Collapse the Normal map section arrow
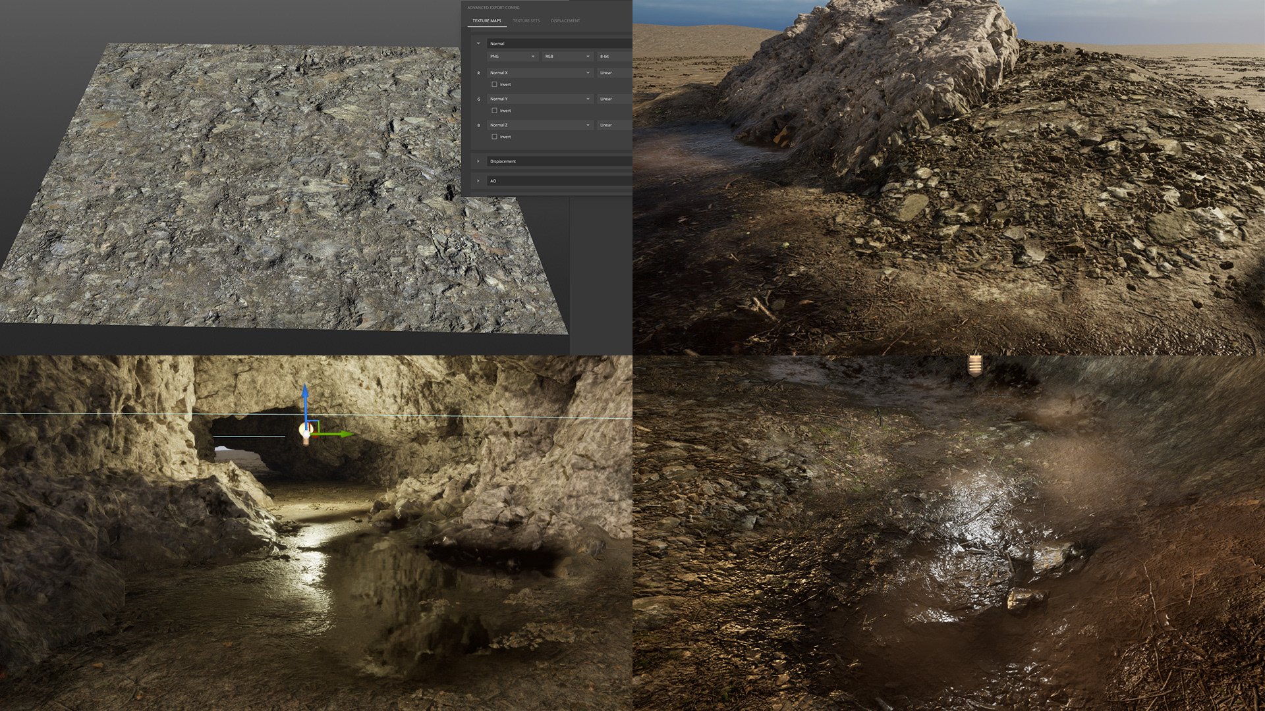The image size is (1265, 711). coord(478,43)
